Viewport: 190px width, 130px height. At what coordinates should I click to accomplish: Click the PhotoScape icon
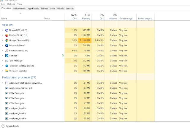[7, 51]
